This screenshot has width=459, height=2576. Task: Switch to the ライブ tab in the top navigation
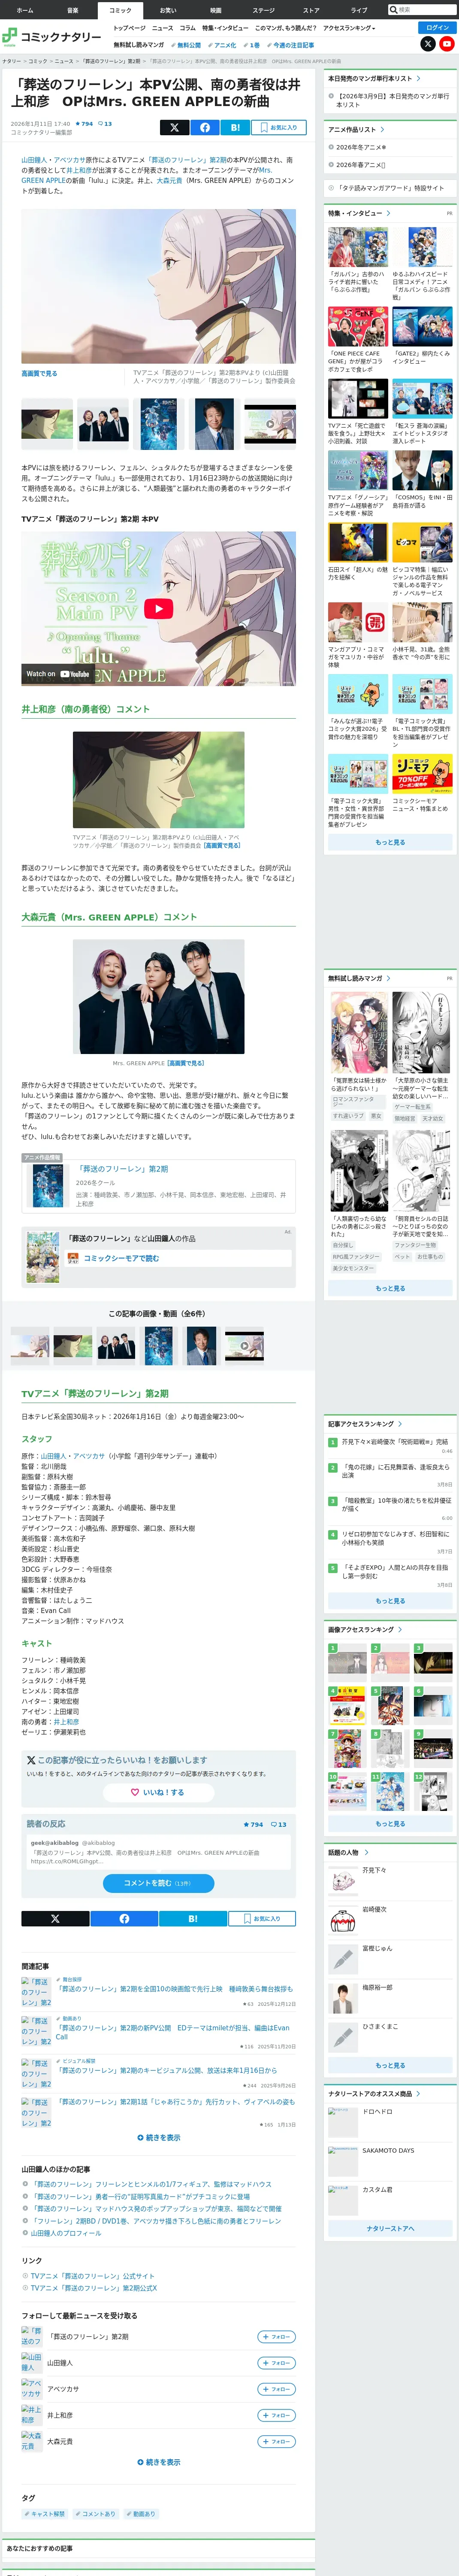tap(359, 10)
